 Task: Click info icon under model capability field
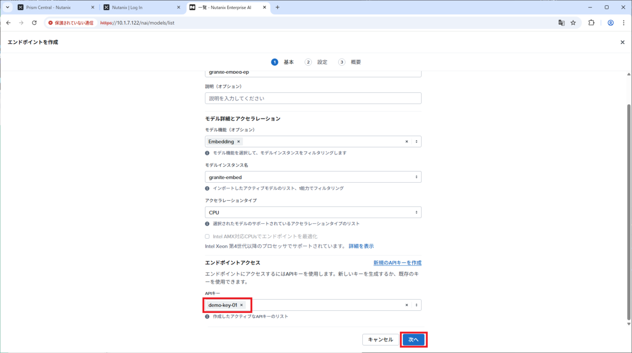click(x=207, y=153)
